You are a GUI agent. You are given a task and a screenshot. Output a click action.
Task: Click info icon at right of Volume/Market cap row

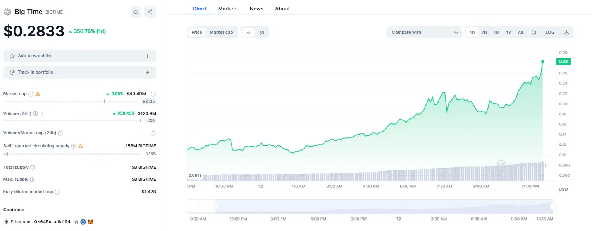(x=153, y=133)
